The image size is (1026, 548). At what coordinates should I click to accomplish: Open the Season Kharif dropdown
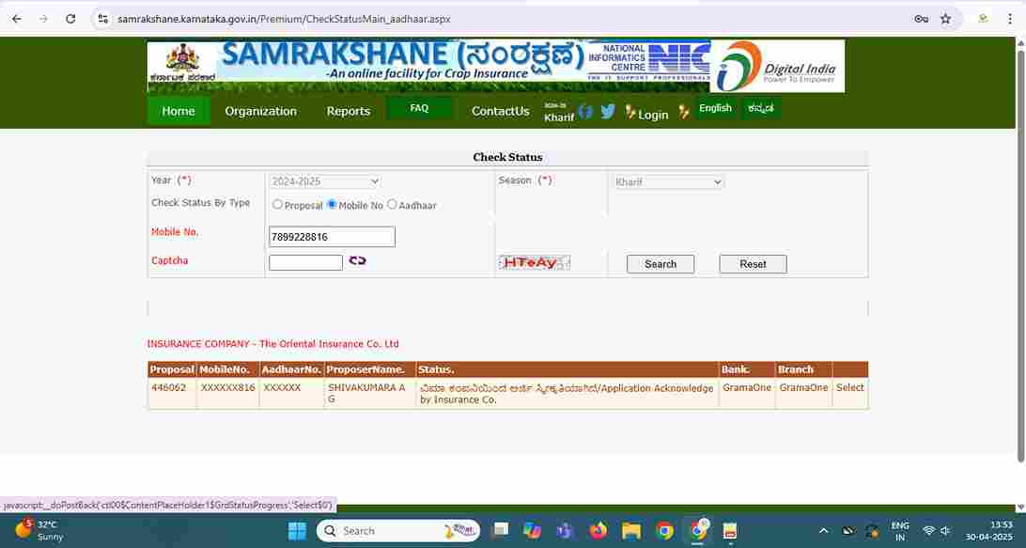tap(668, 181)
